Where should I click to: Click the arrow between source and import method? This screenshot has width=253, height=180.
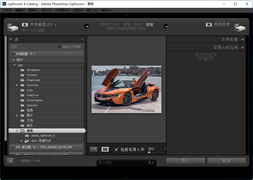pyautogui.click(x=87, y=27)
